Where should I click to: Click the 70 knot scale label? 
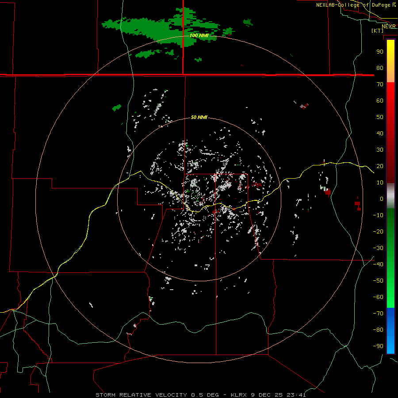coord(380,84)
